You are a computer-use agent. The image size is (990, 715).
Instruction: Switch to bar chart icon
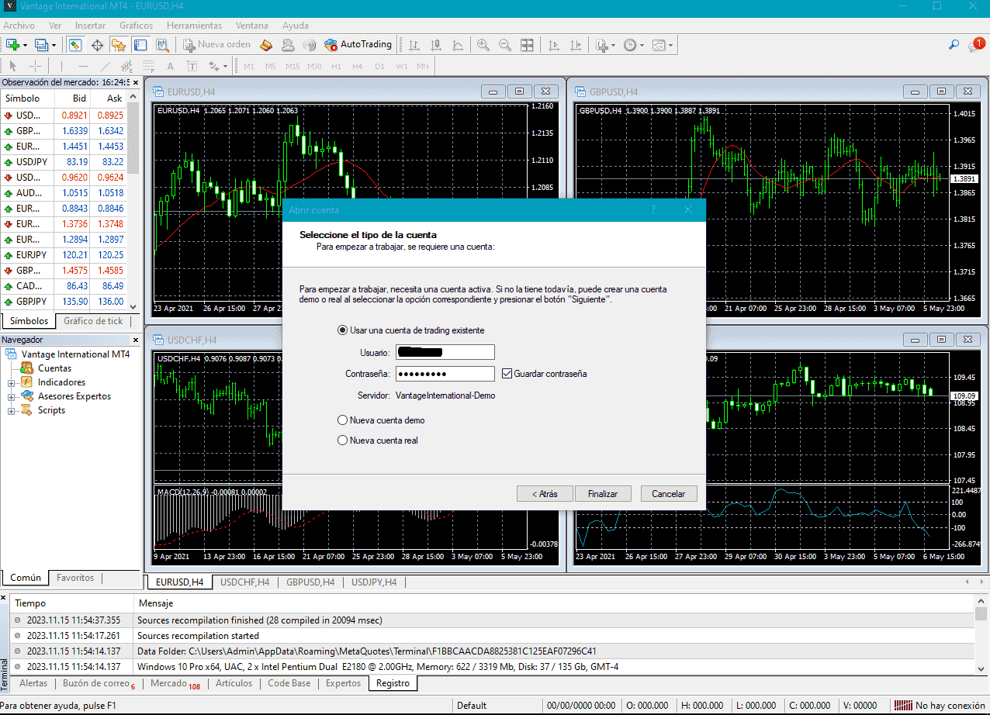pyautogui.click(x=414, y=45)
